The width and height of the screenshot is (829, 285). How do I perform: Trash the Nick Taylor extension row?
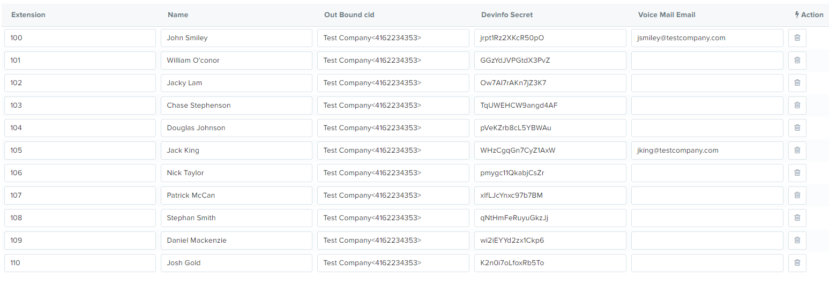(x=797, y=173)
